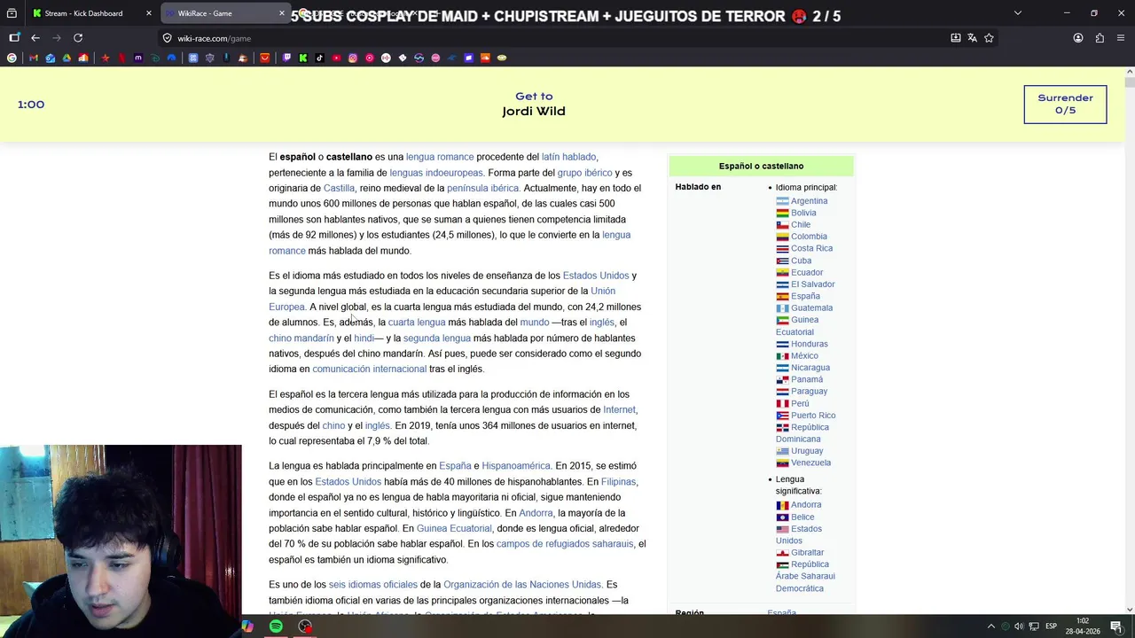The height and width of the screenshot is (638, 1135).
Task: Open the Twitch bookmark icon
Action: coord(286,58)
